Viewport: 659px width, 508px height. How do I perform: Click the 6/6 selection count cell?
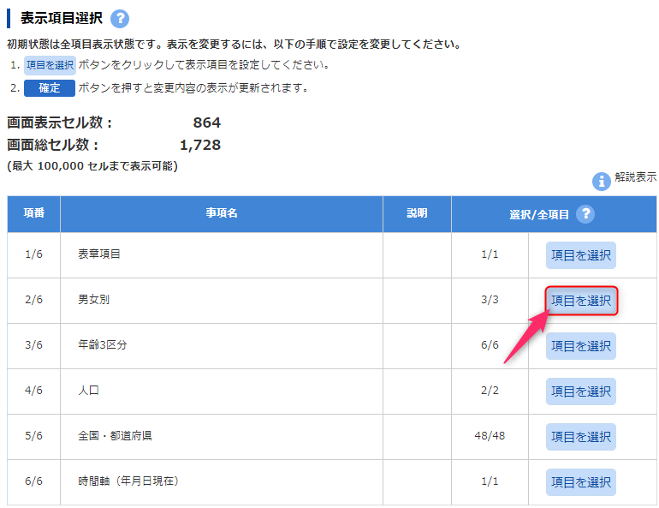point(490,345)
